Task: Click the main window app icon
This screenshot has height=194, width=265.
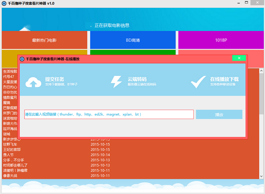Action: click(x=4, y=3)
